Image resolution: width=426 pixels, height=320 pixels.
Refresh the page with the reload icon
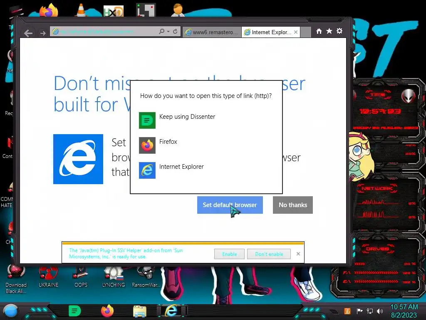point(175,32)
